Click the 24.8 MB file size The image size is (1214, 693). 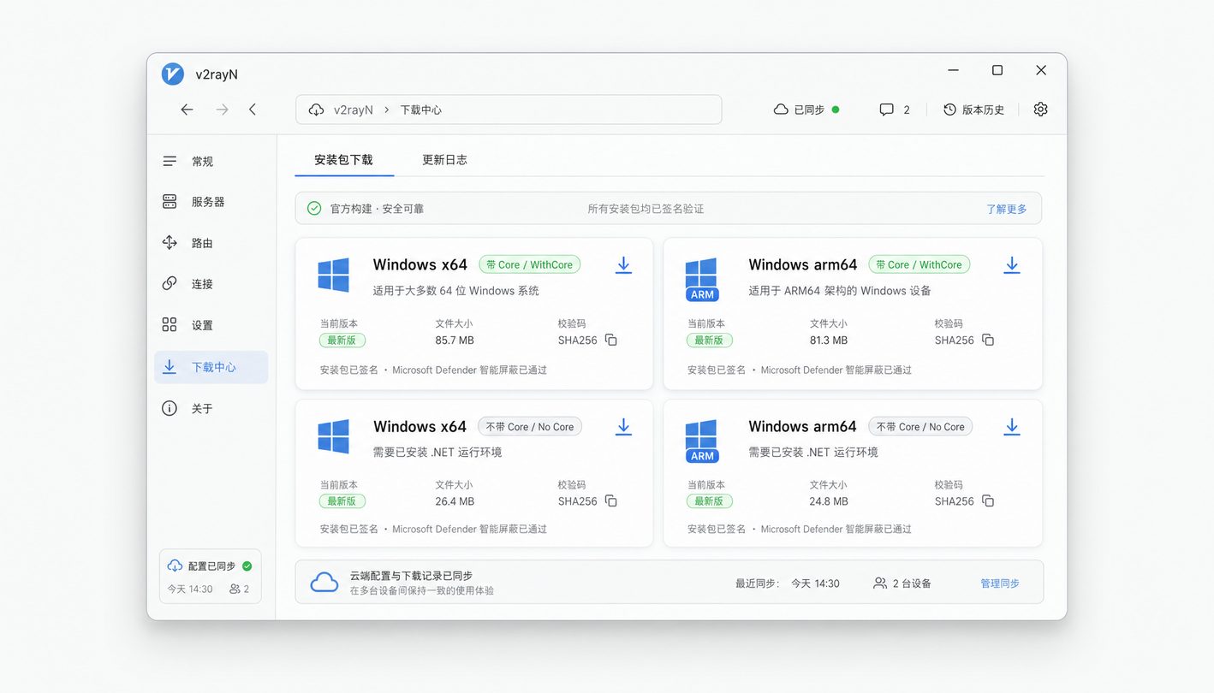point(829,501)
